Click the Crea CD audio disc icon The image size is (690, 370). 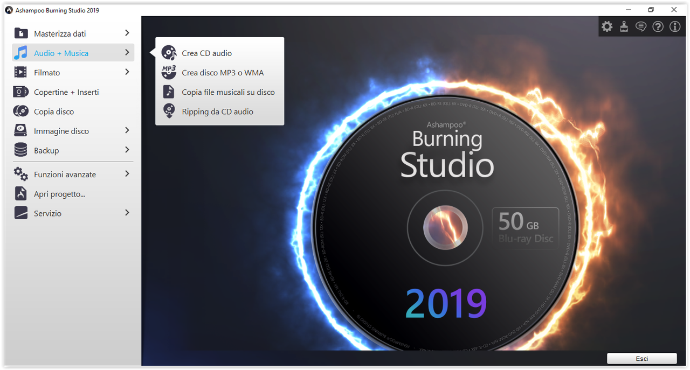[169, 53]
